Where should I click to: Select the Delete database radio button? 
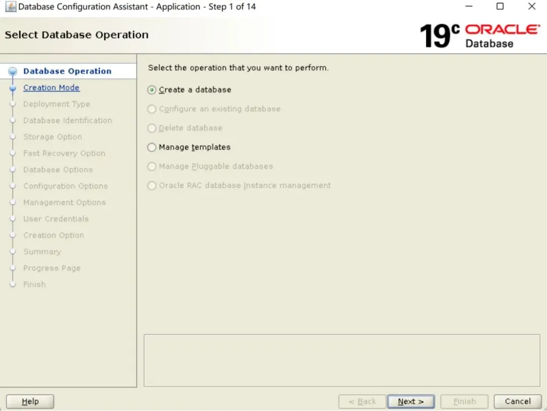tap(151, 128)
